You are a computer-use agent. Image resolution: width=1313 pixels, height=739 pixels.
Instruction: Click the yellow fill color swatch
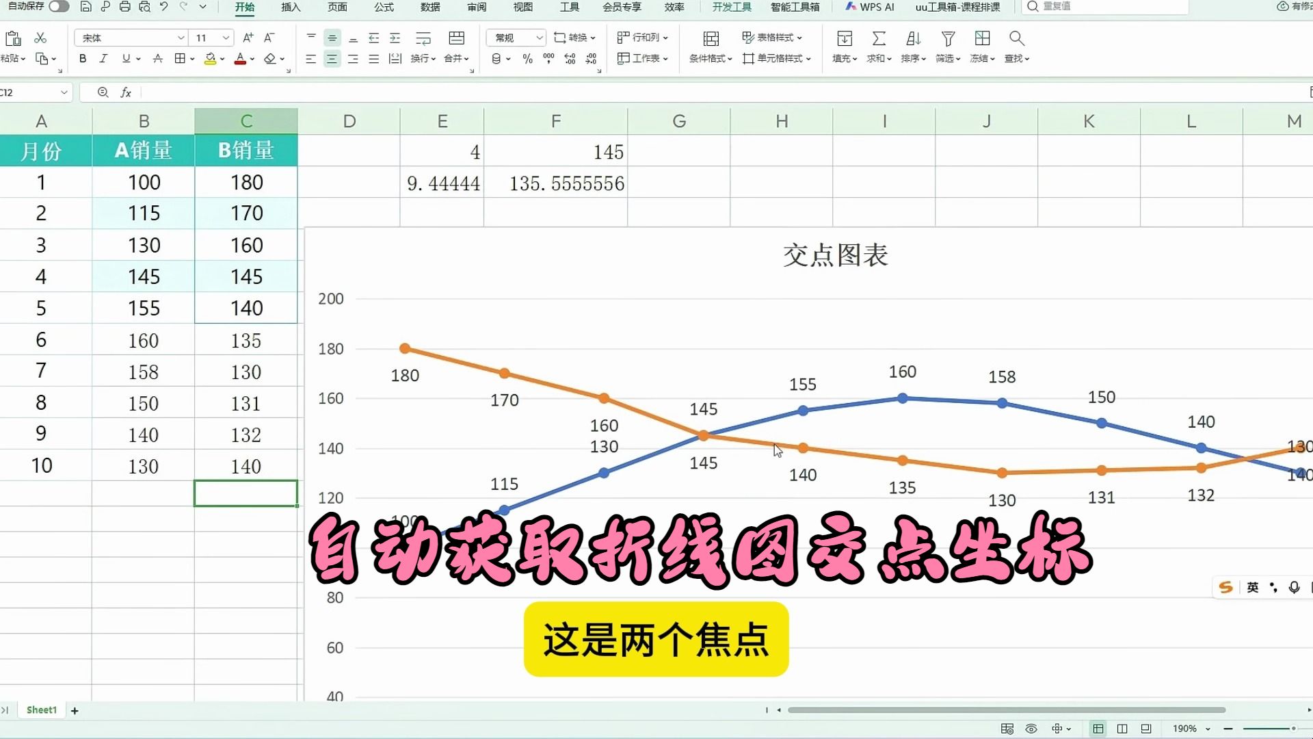click(x=211, y=59)
